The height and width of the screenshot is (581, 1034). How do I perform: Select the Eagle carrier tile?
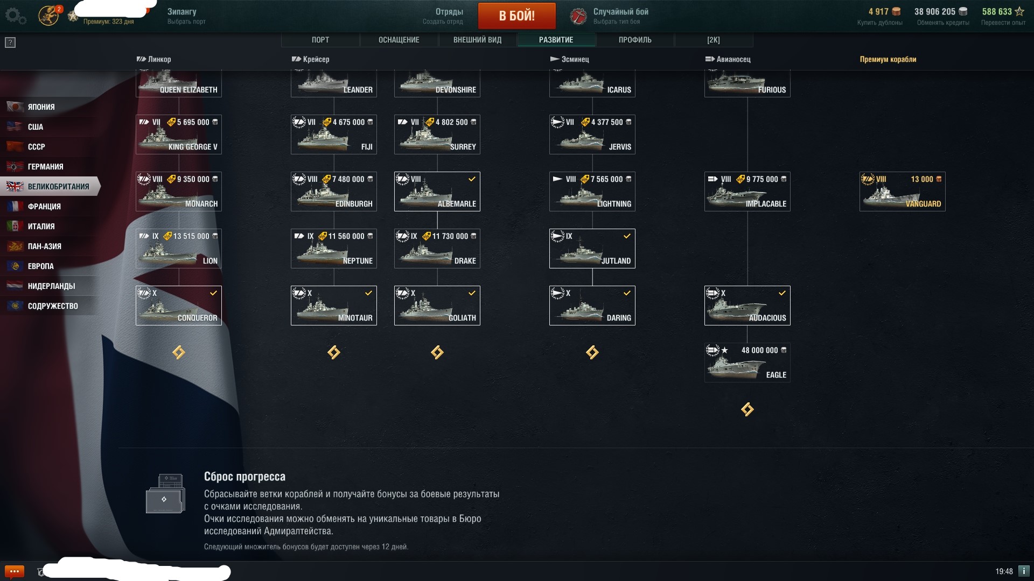pos(747,363)
